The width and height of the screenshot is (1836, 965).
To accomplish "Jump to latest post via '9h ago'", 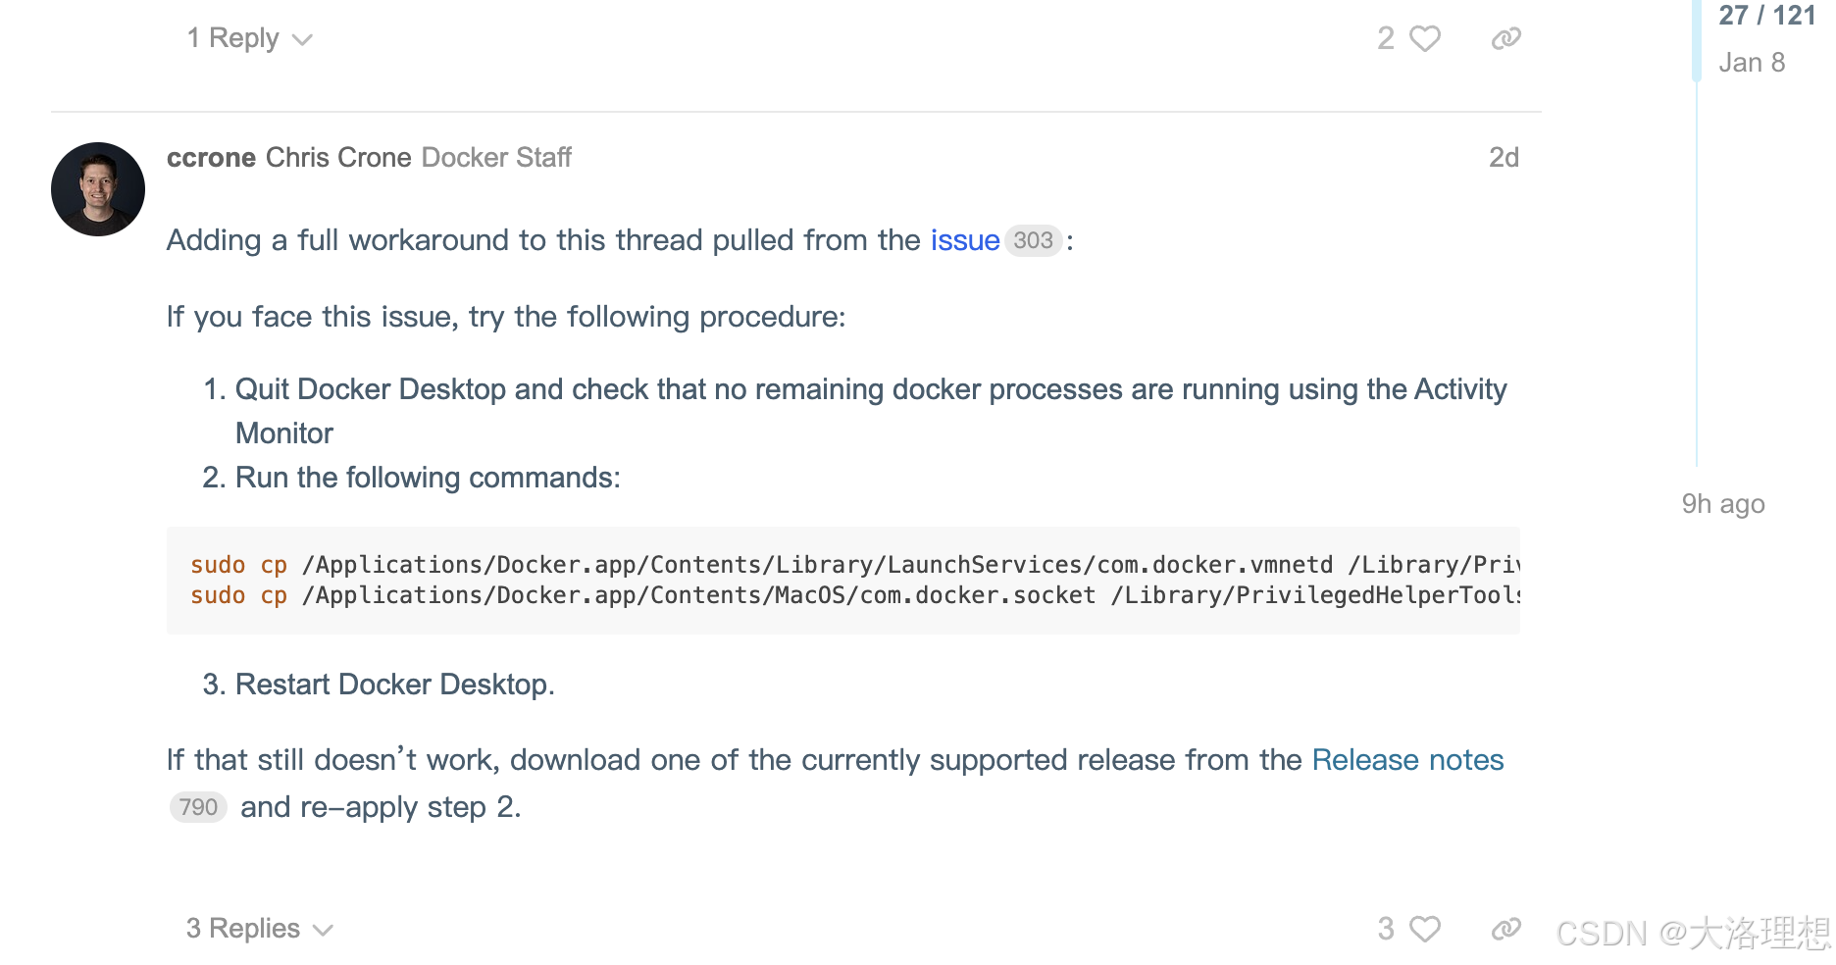I will (1723, 504).
